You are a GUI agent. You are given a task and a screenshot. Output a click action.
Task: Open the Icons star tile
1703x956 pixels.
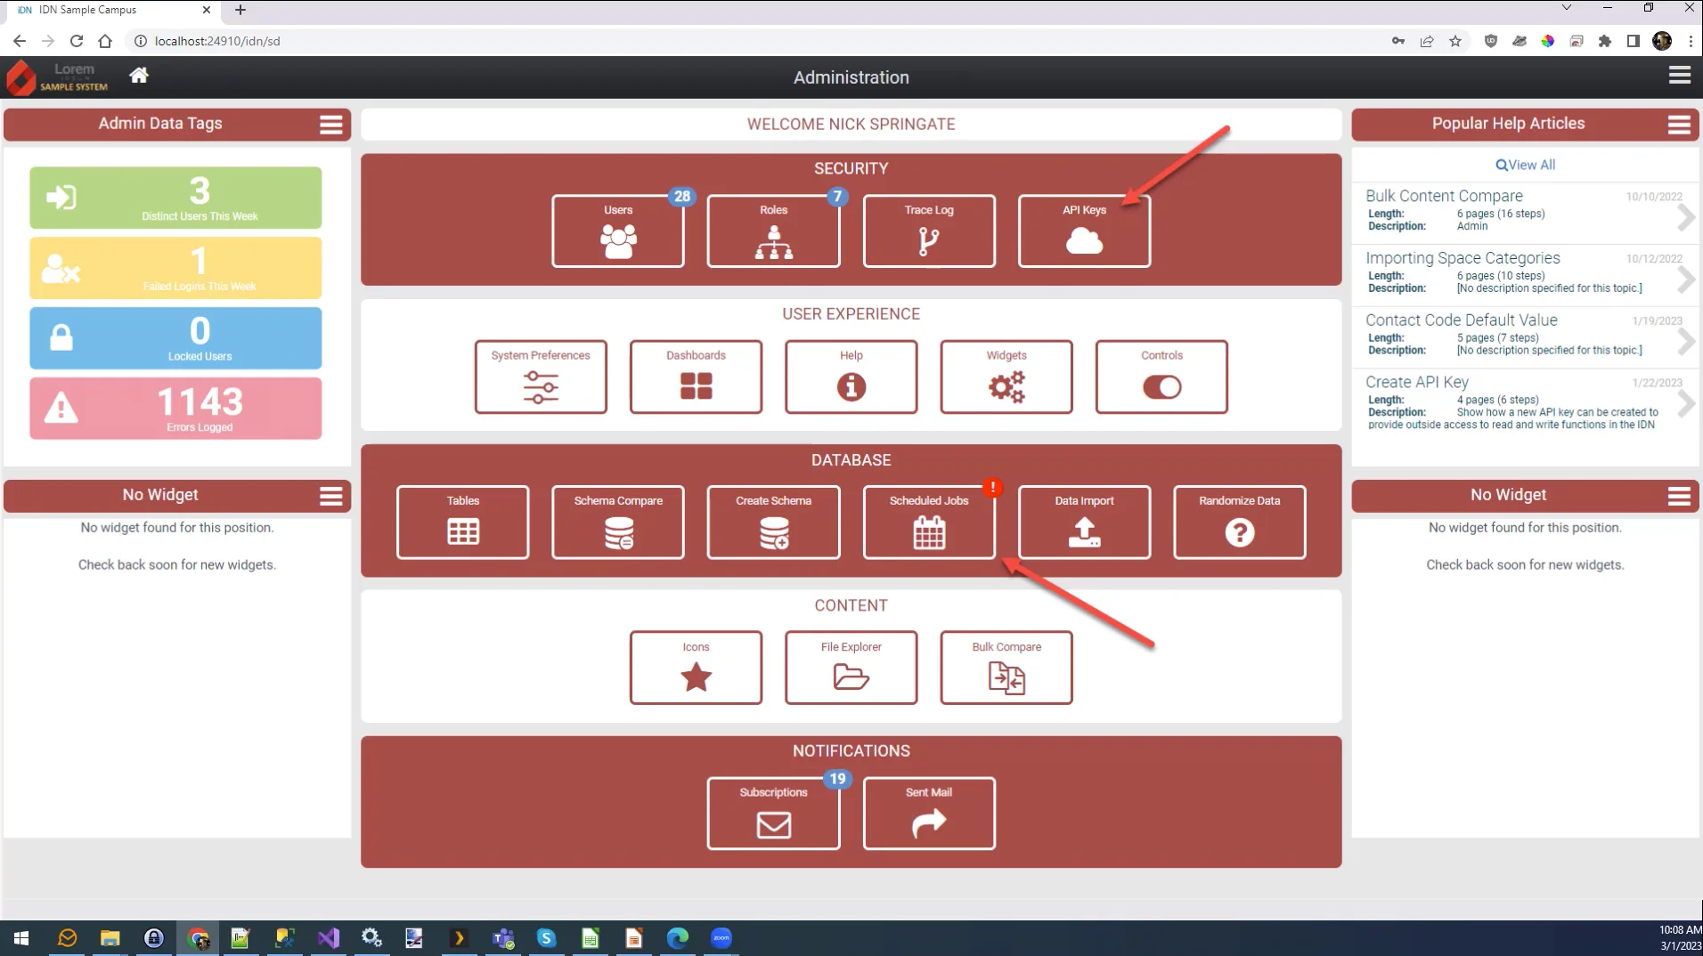[696, 668]
